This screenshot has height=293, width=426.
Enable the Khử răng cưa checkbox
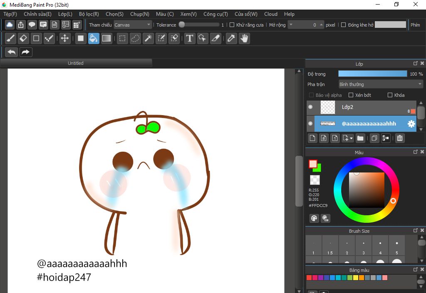[x=232, y=25]
